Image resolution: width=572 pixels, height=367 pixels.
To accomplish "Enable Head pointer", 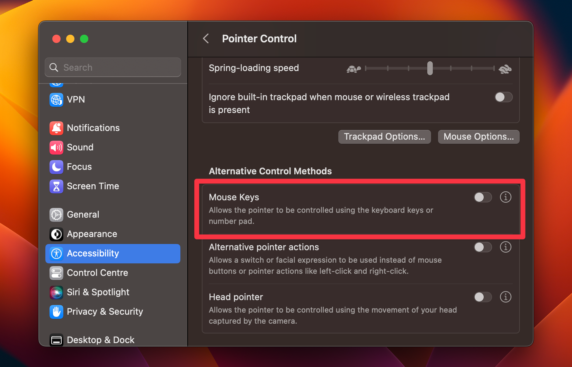I will (483, 297).
